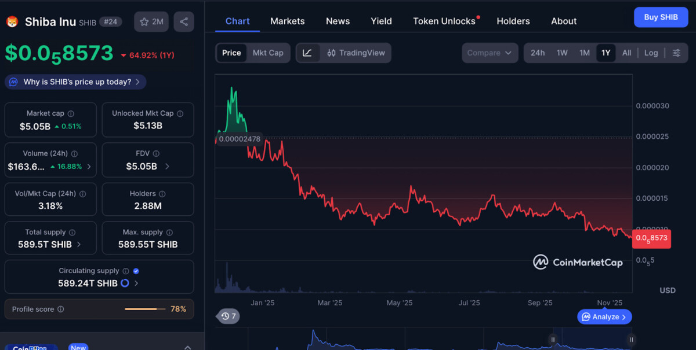Image resolution: width=696 pixels, height=350 pixels.
Task: Toggle chart to Mkt Cap view
Action: tap(268, 53)
